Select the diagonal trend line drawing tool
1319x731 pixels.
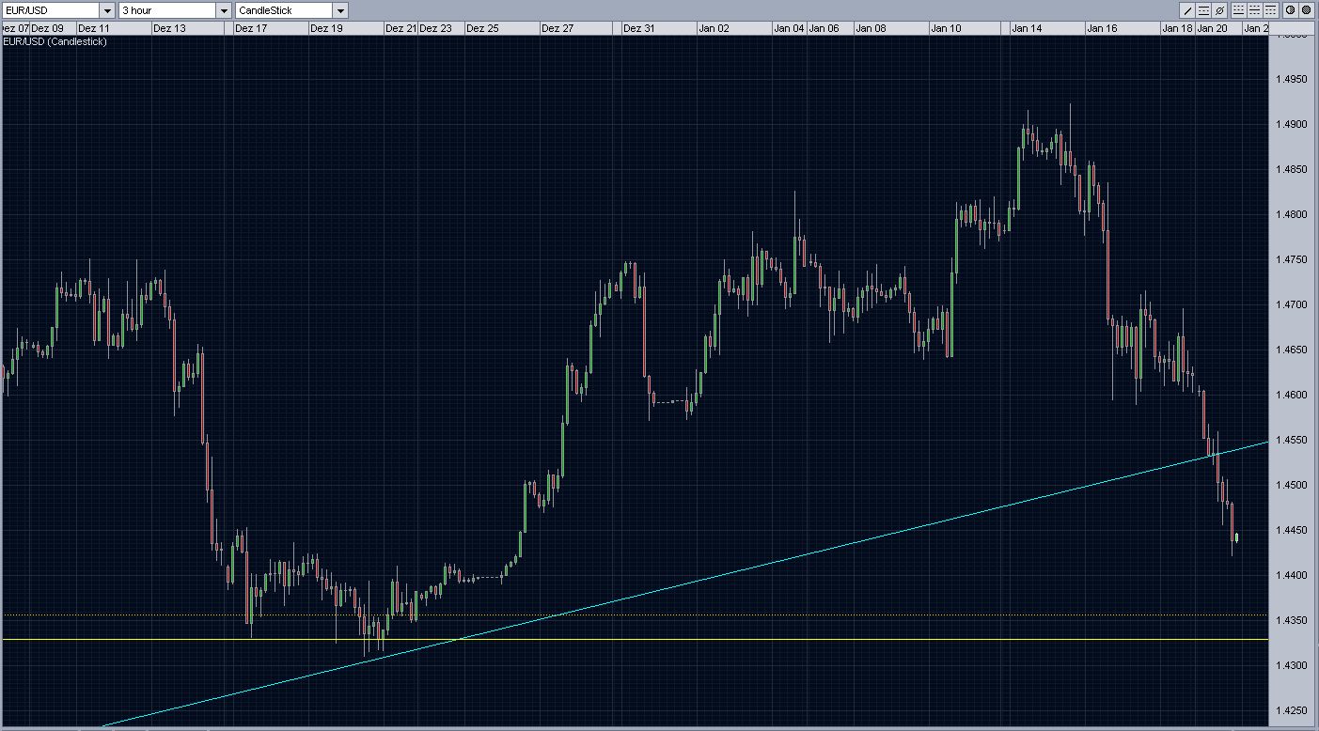coord(1187,10)
